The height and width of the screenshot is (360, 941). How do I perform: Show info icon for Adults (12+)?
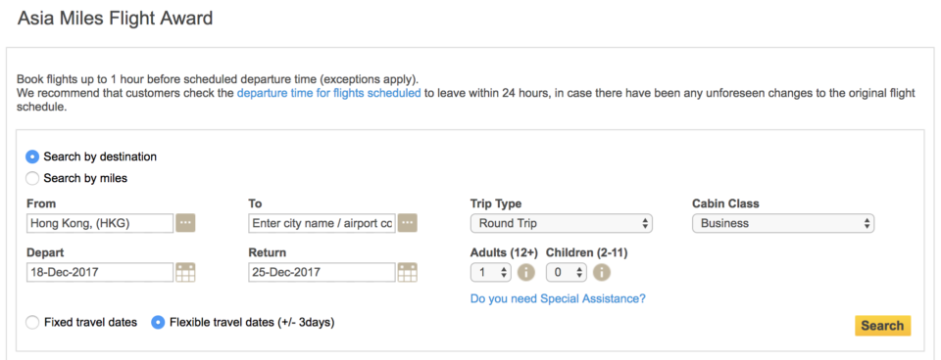526,272
